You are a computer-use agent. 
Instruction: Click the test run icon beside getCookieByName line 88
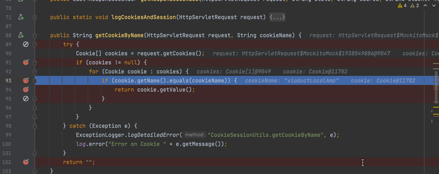[x=21, y=35]
